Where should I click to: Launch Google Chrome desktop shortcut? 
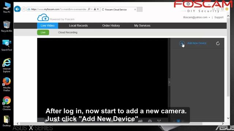[x=7, y=103]
